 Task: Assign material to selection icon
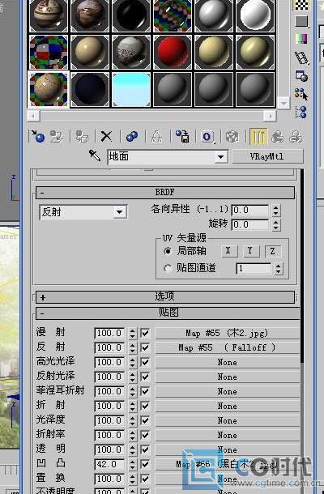[82, 136]
